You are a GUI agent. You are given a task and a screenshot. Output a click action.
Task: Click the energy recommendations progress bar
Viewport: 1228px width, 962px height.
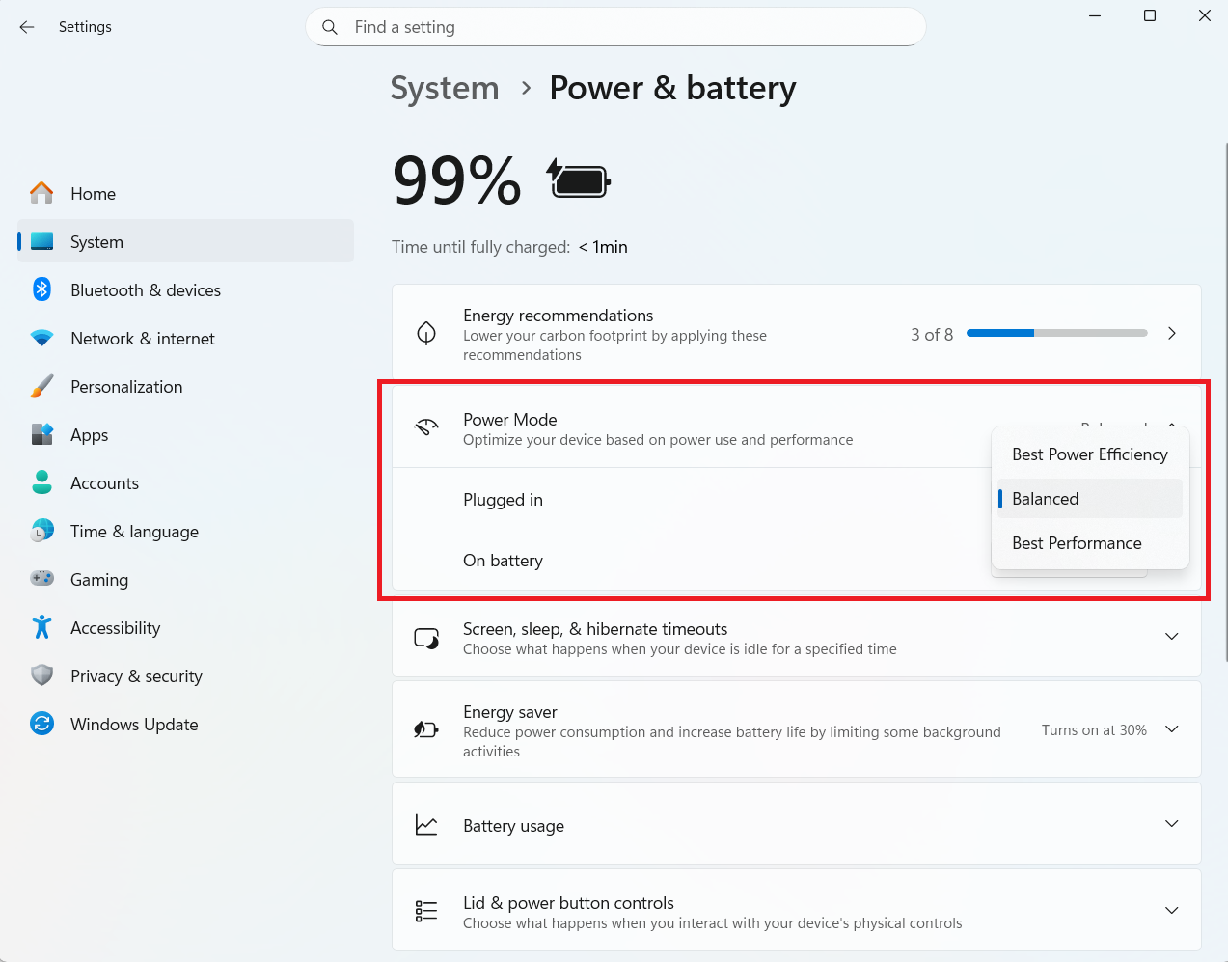(x=1056, y=333)
